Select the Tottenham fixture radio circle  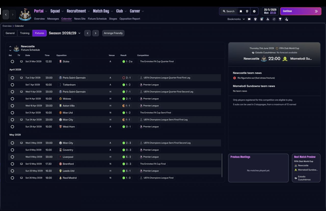12,85
